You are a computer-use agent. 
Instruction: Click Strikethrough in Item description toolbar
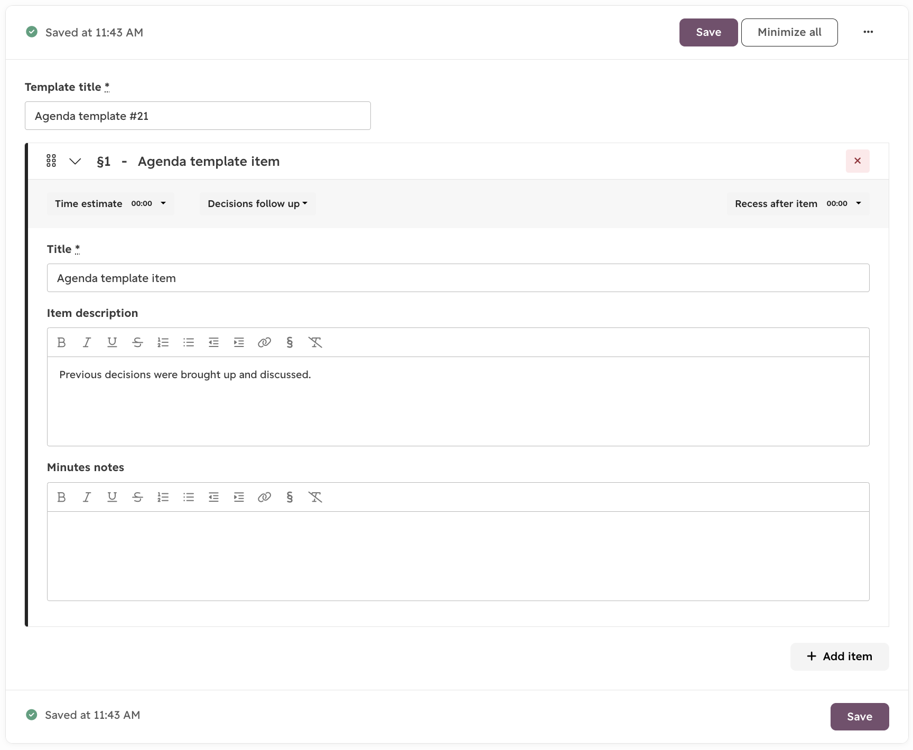click(137, 342)
